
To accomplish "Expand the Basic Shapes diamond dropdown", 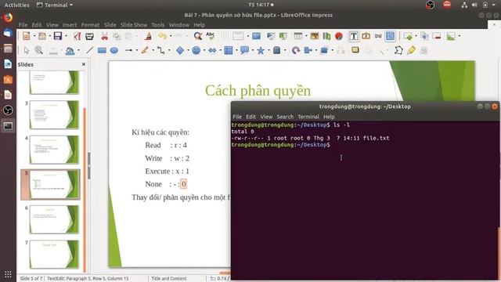I will pos(188,50).
